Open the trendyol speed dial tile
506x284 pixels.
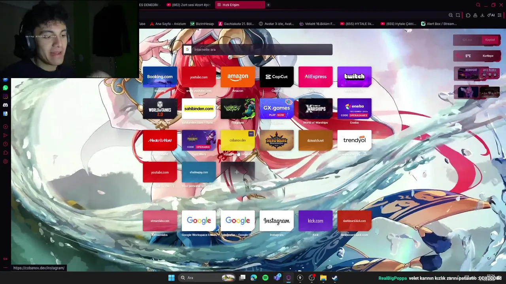(x=354, y=140)
